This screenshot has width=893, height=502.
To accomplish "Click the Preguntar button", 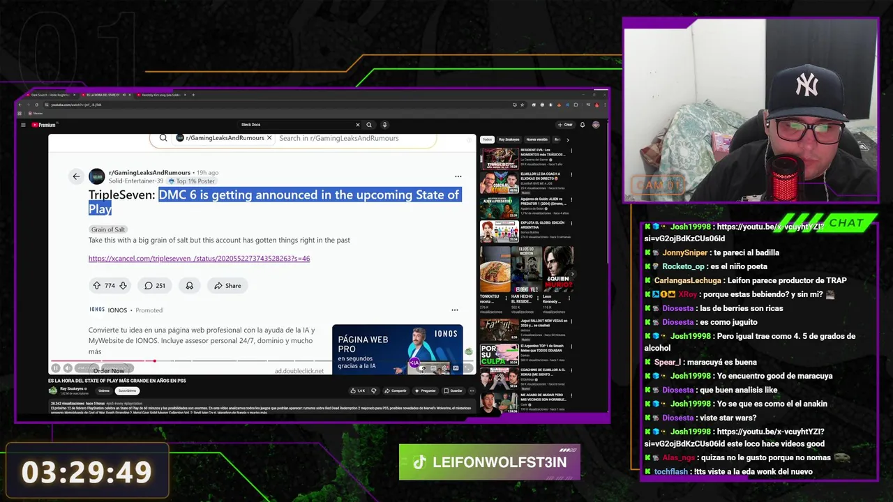I will pyautogui.click(x=425, y=390).
